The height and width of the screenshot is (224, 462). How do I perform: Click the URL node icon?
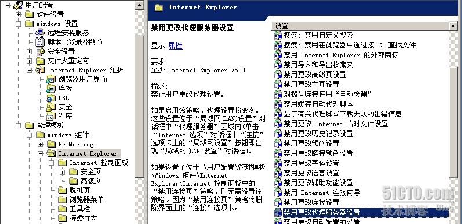point(51,98)
